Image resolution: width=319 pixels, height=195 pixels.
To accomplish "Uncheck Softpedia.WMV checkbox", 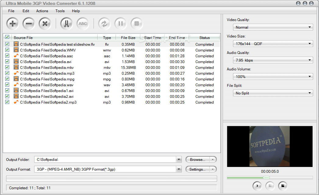I will click(x=7, y=50).
